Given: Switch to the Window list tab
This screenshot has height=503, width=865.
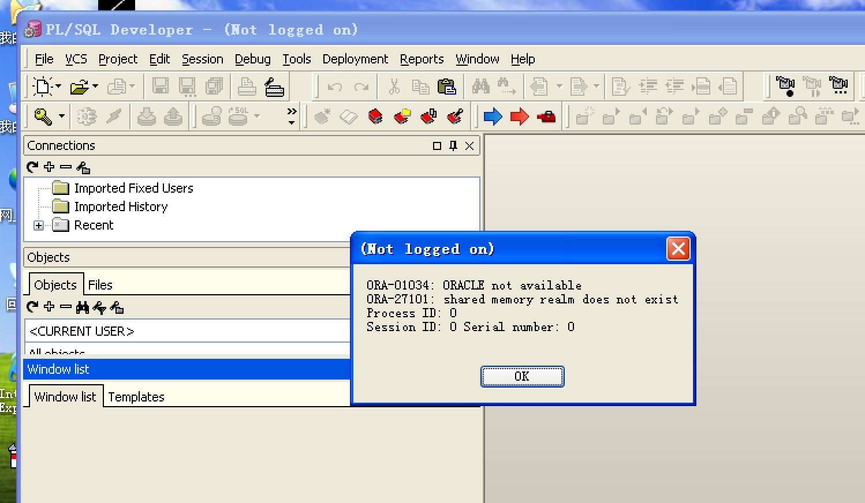Looking at the screenshot, I should (x=65, y=396).
